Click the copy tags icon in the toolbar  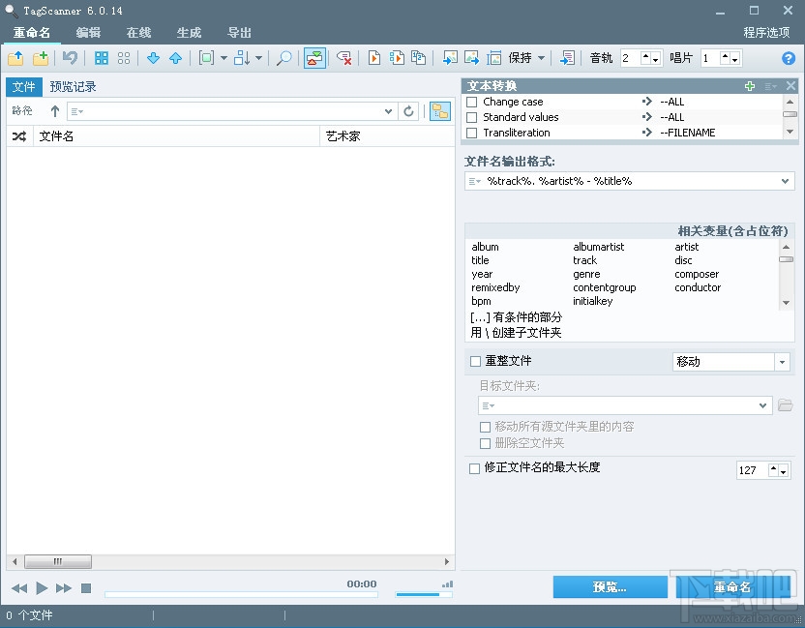(x=418, y=58)
